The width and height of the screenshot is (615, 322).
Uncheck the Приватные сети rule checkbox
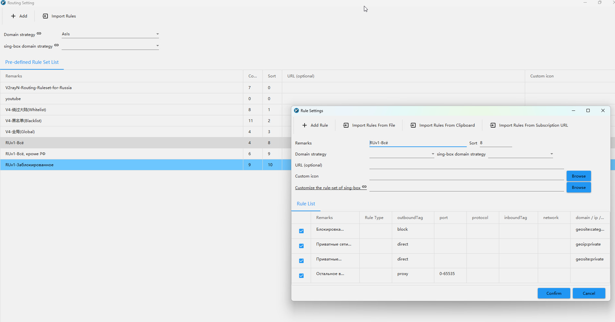301,246
